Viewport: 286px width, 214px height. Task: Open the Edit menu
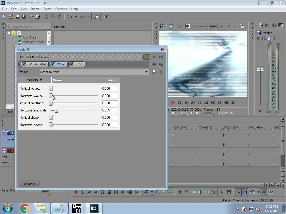pyautogui.click(x=14, y=9)
